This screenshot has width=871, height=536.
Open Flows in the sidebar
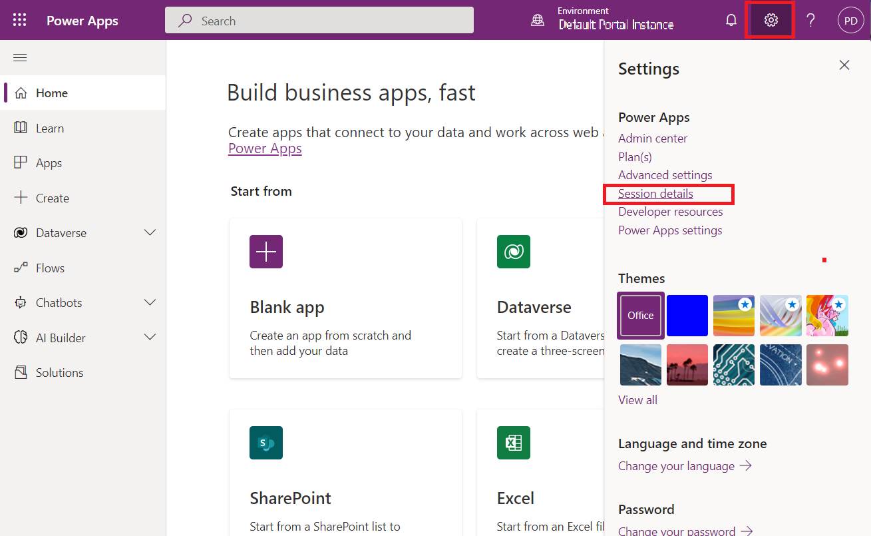pos(83,268)
